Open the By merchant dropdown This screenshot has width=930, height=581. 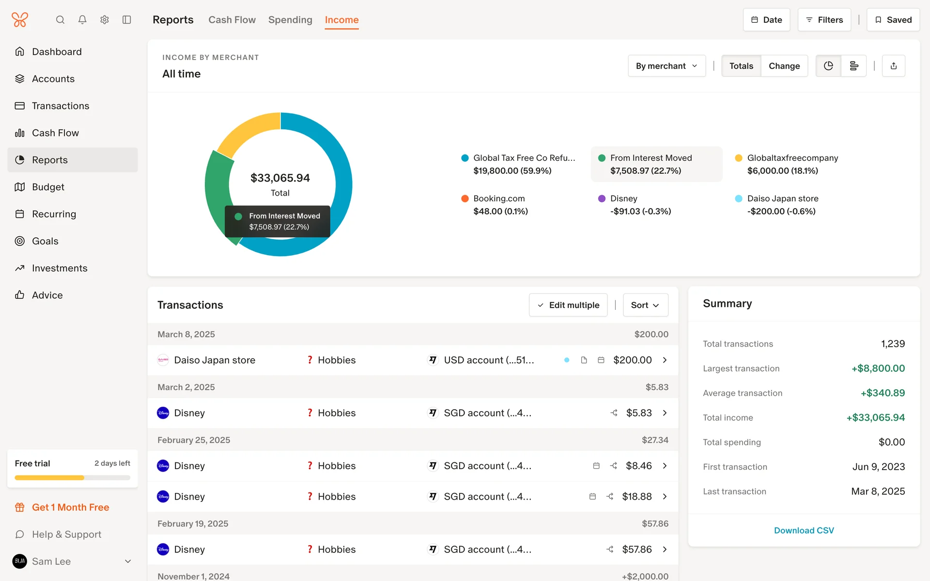point(666,66)
